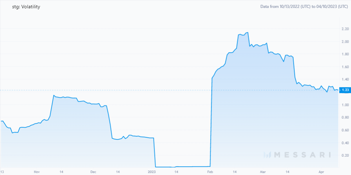Click the MESSARI watermark text
The width and height of the screenshot is (351, 175).
pyautogui.click(x=302, y=155)
